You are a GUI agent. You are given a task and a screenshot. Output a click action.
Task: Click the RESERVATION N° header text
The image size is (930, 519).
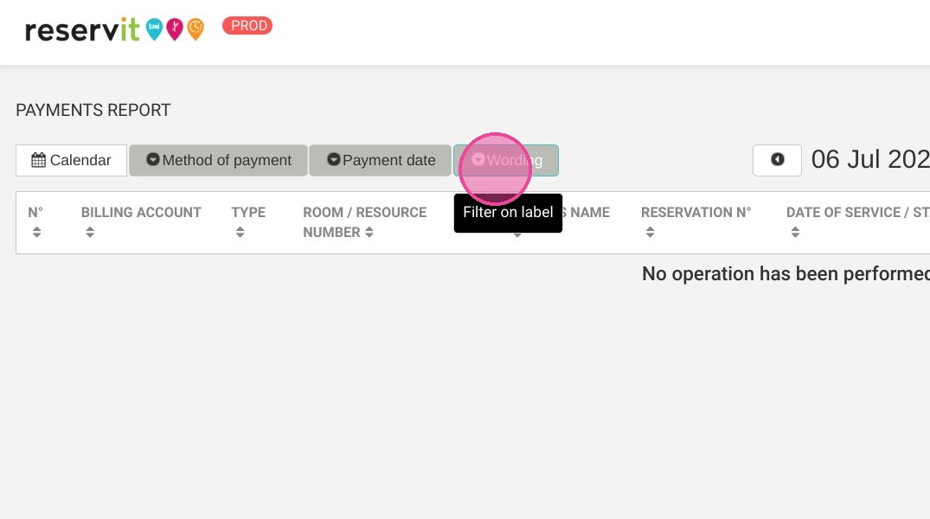coord(696,212)
